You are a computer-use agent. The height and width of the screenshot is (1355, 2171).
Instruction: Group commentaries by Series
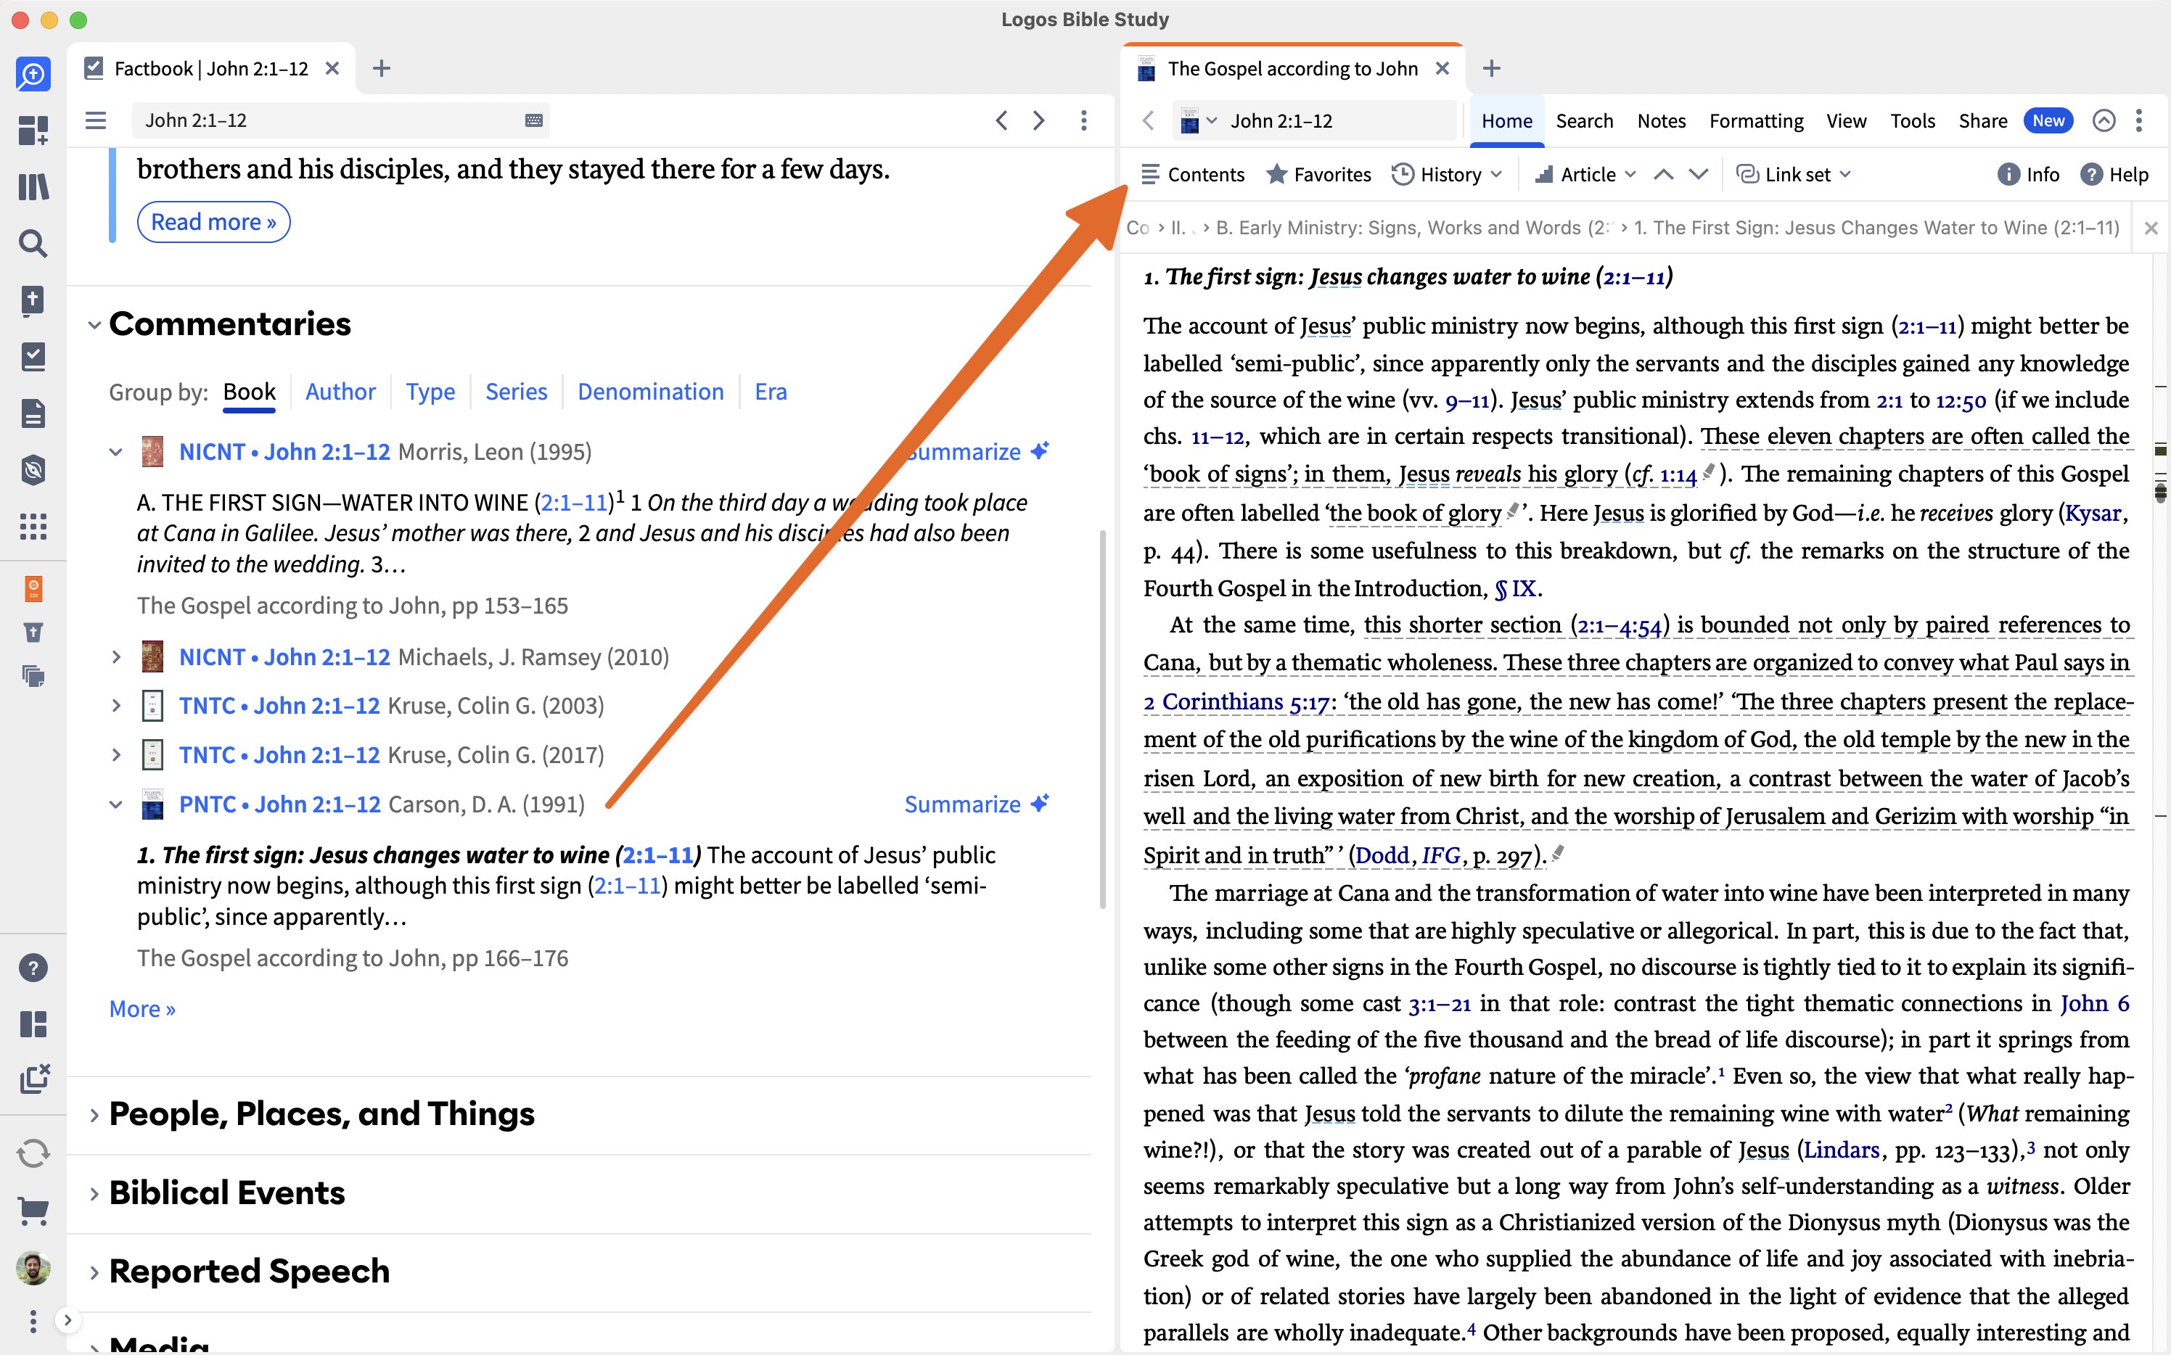517,392
